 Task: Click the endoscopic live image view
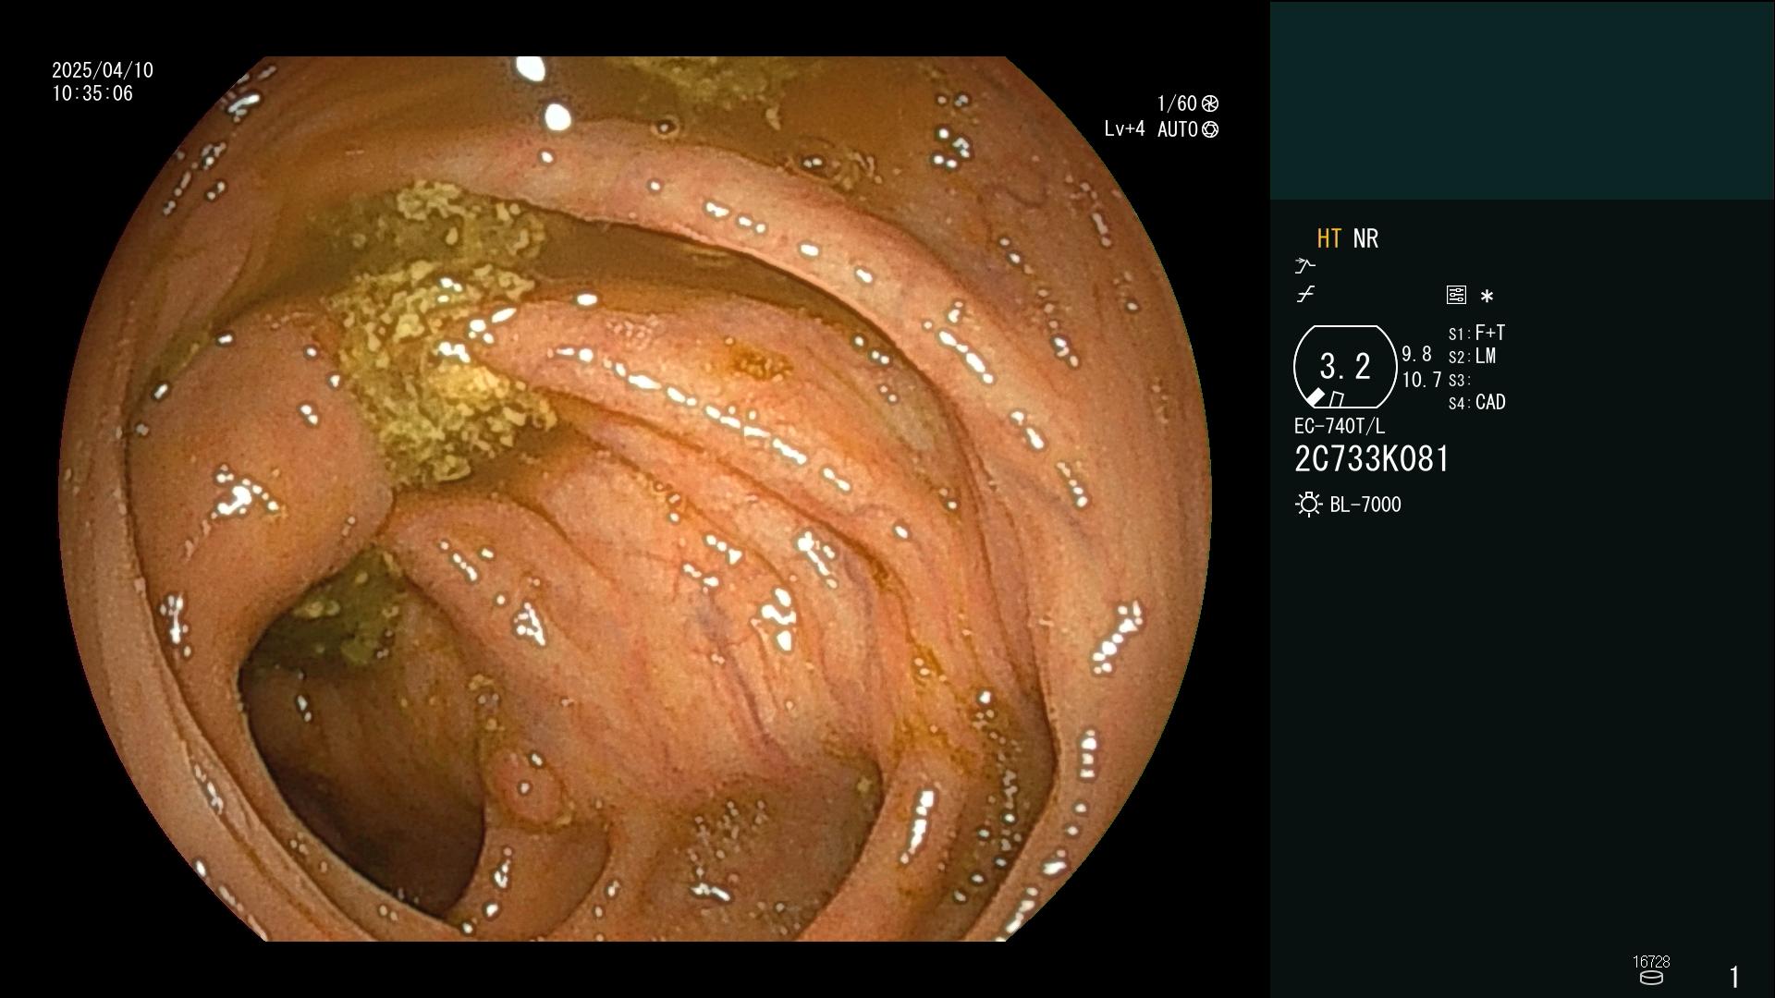pos(635,499)
